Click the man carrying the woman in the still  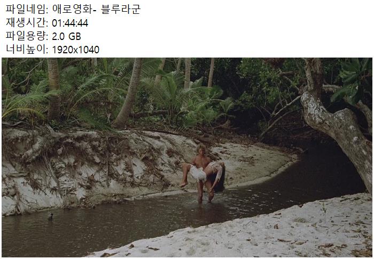202,172
